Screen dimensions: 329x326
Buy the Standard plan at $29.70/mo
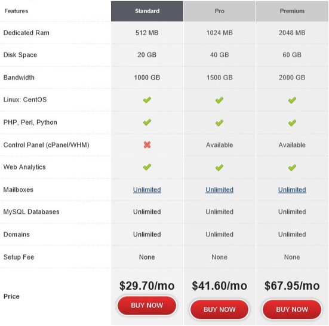147,305
